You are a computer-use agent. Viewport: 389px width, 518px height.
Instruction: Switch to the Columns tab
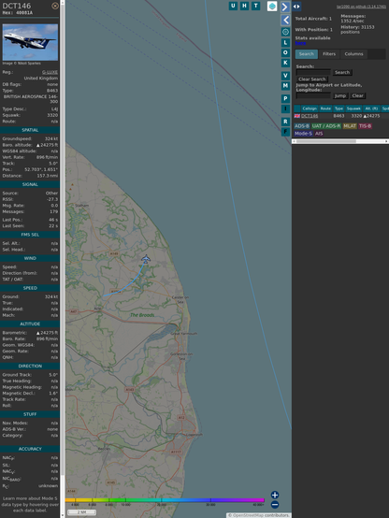[353, 54]
